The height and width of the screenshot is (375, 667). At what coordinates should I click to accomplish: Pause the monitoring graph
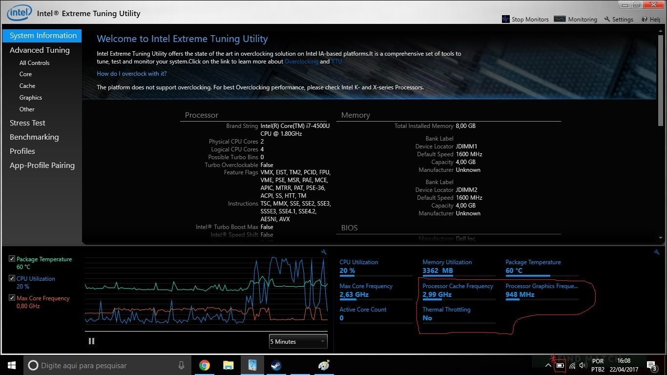pos(91,341)
